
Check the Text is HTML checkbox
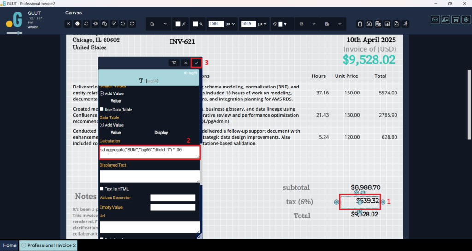tap(102, 189)
